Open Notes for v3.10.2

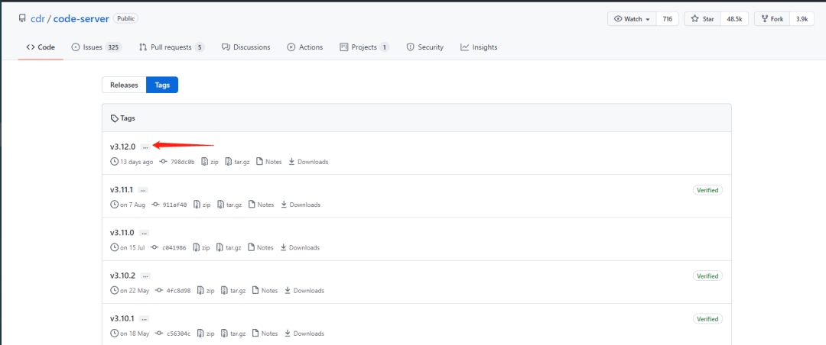[265, 290]
